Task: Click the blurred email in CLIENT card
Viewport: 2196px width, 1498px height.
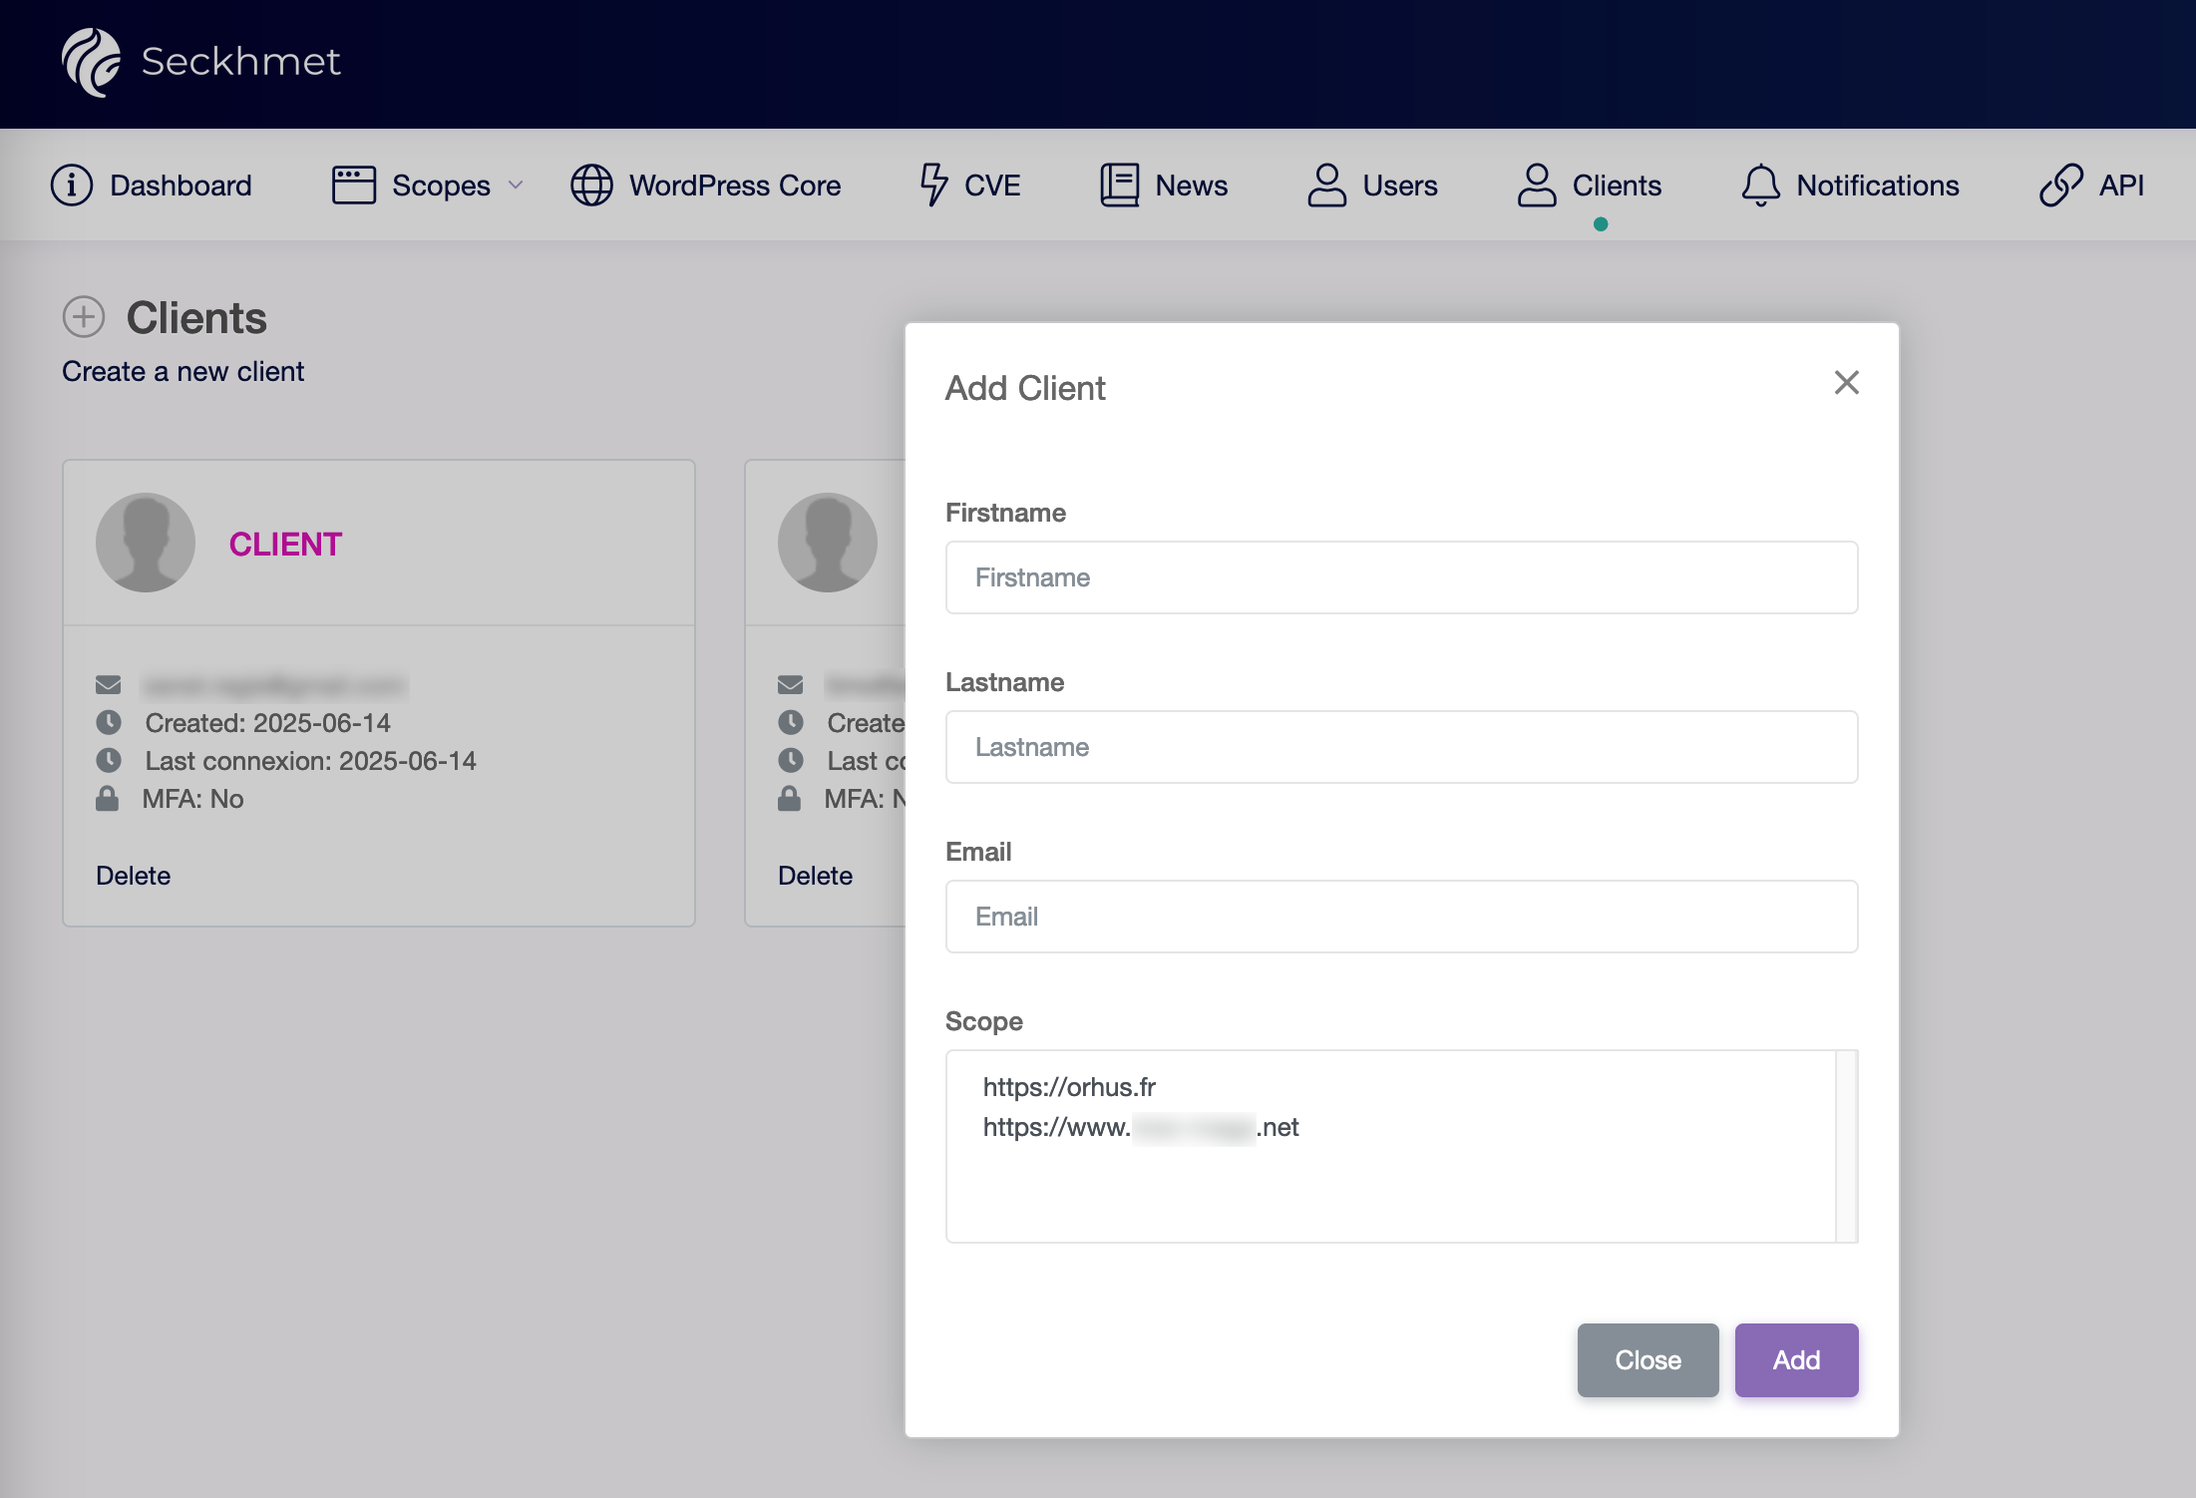Action: 275,685
